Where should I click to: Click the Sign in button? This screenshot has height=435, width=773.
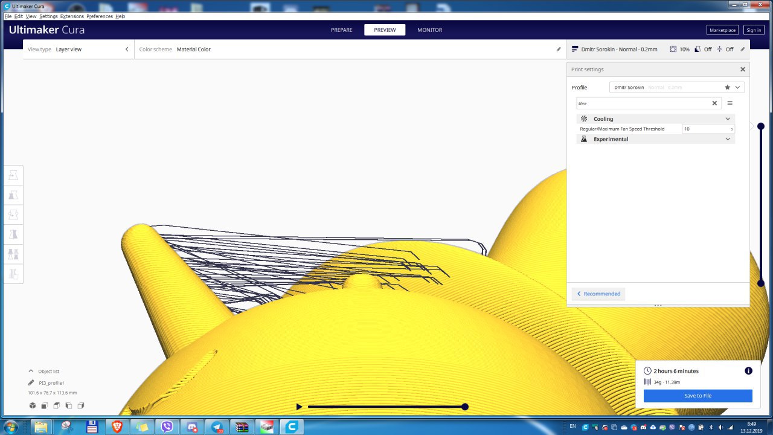point(753,30)
